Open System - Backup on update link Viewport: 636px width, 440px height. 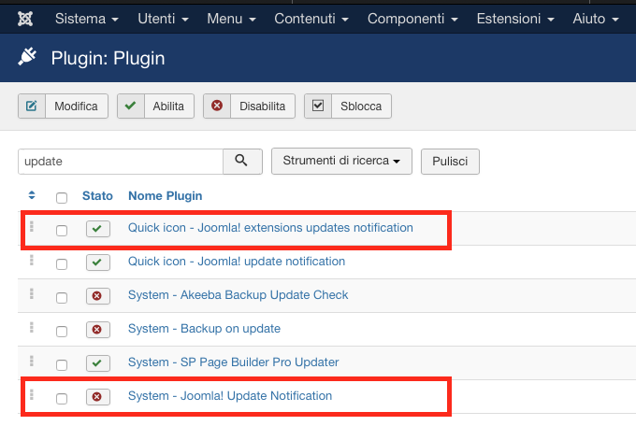pyautogui.click(x=204, y=329)
